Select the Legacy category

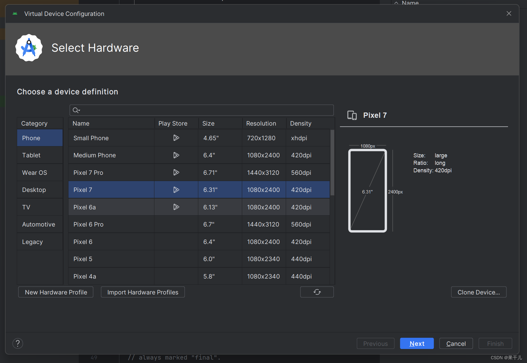40,242
